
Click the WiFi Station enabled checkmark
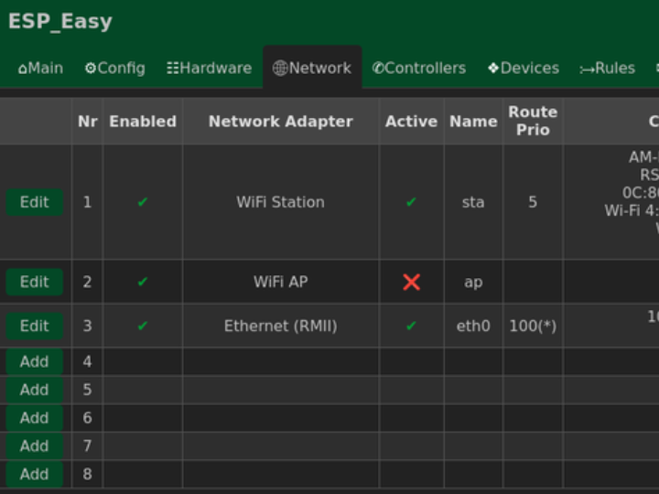click(143, 202)
